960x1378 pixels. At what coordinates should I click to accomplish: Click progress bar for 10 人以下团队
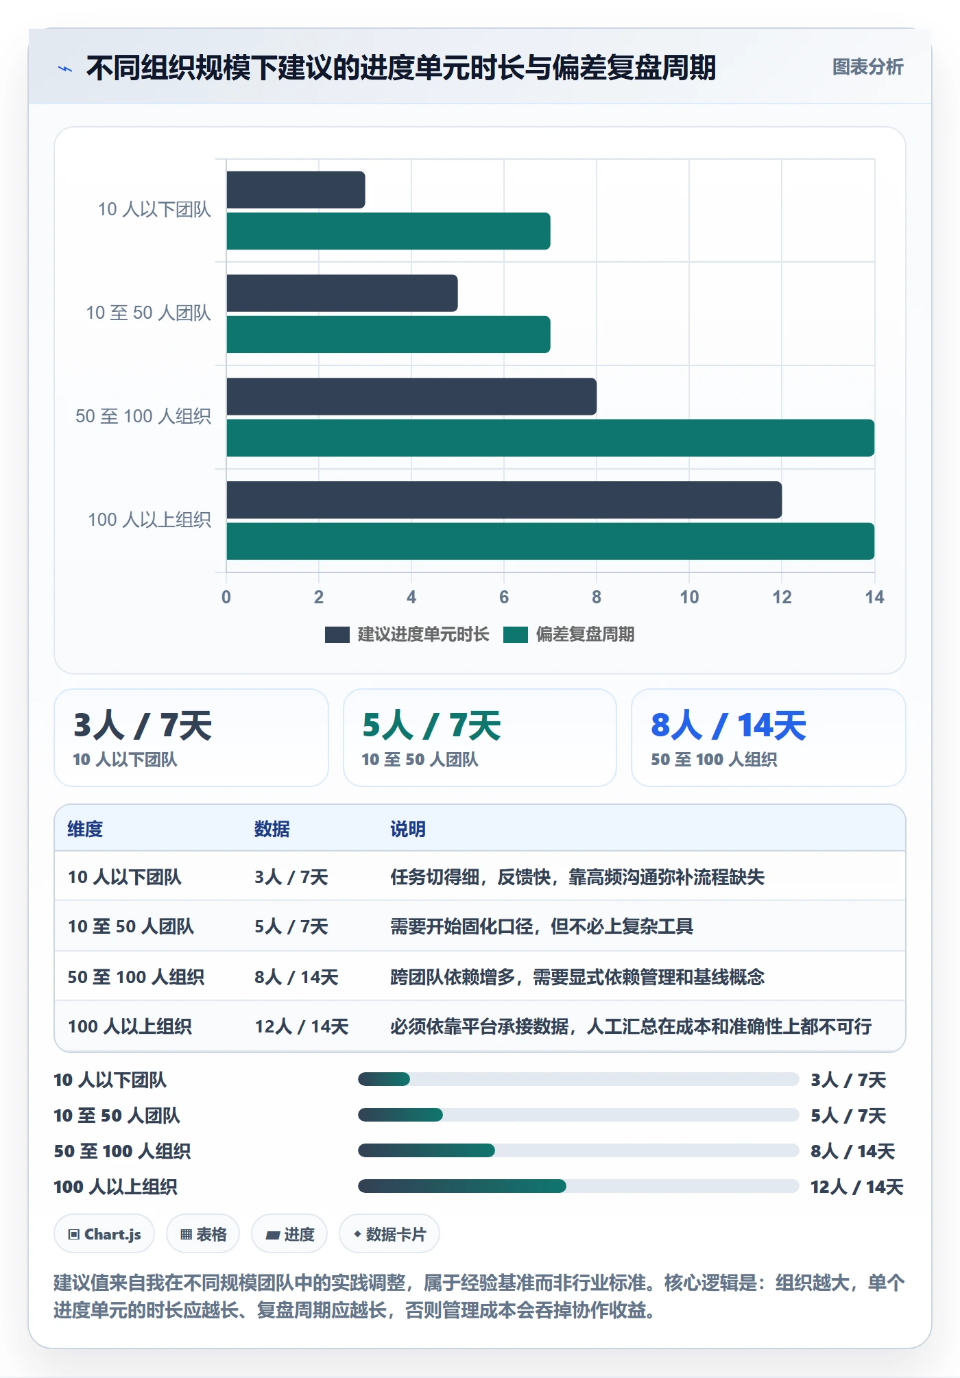point(578,1079)
